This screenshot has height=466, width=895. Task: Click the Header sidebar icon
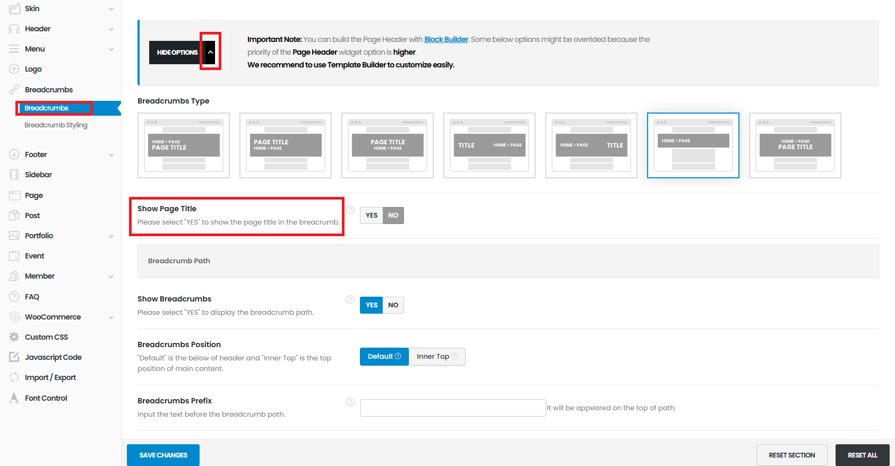click(x=14, y=29)
